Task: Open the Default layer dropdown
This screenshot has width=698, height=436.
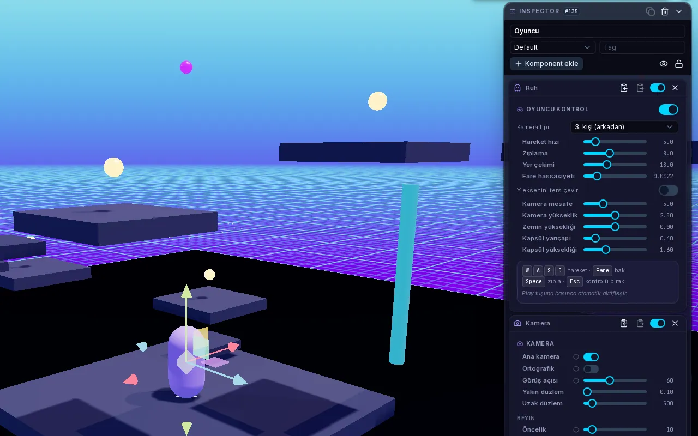Action: (552, 47)
